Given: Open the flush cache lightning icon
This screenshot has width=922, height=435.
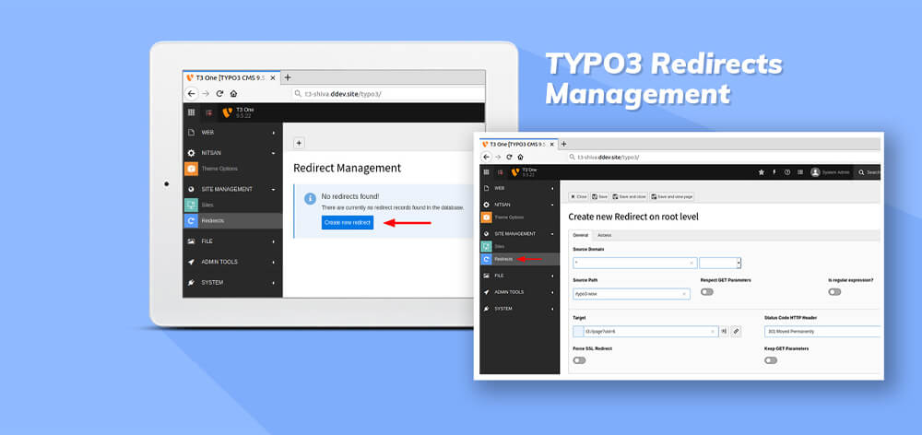Looking at the screenshot, I should (x=774, y=172).
